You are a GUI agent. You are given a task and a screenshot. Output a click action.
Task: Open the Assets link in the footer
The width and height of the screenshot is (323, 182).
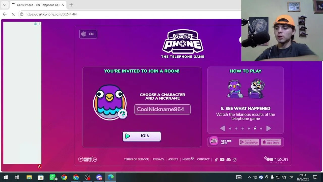point(173,159)
